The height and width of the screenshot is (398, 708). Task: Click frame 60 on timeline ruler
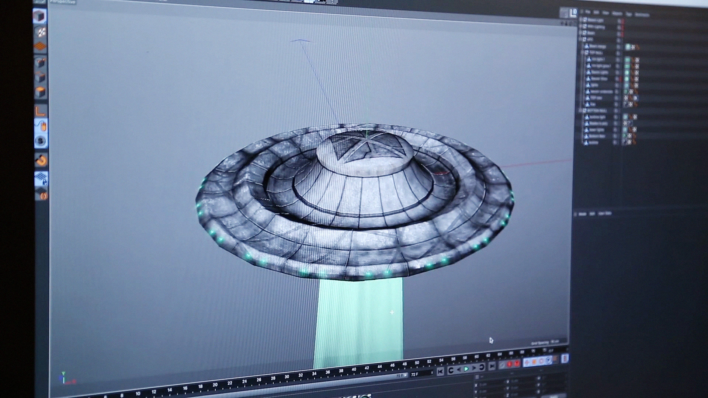click(476, 356)
